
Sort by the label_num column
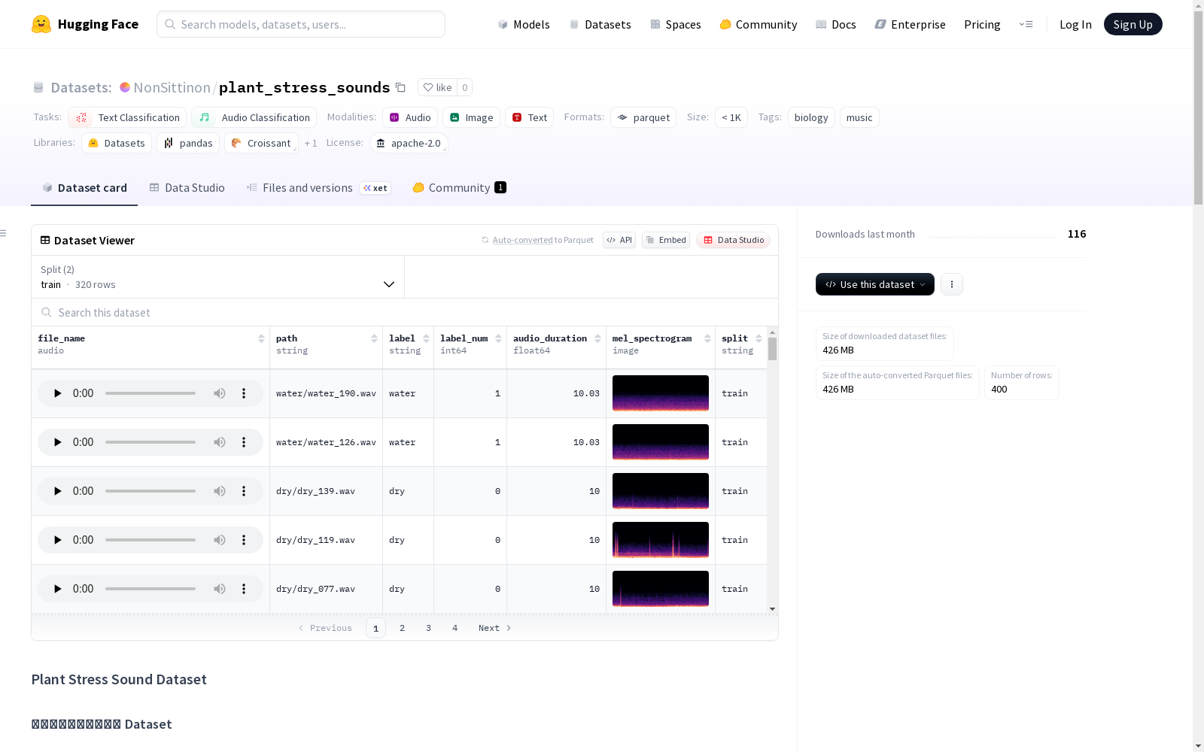tap(498, 338)
